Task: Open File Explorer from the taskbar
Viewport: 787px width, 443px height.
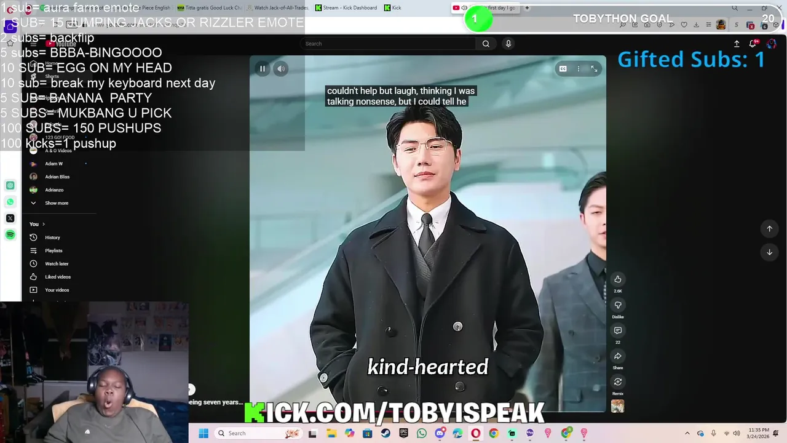Action: [331, 433]
